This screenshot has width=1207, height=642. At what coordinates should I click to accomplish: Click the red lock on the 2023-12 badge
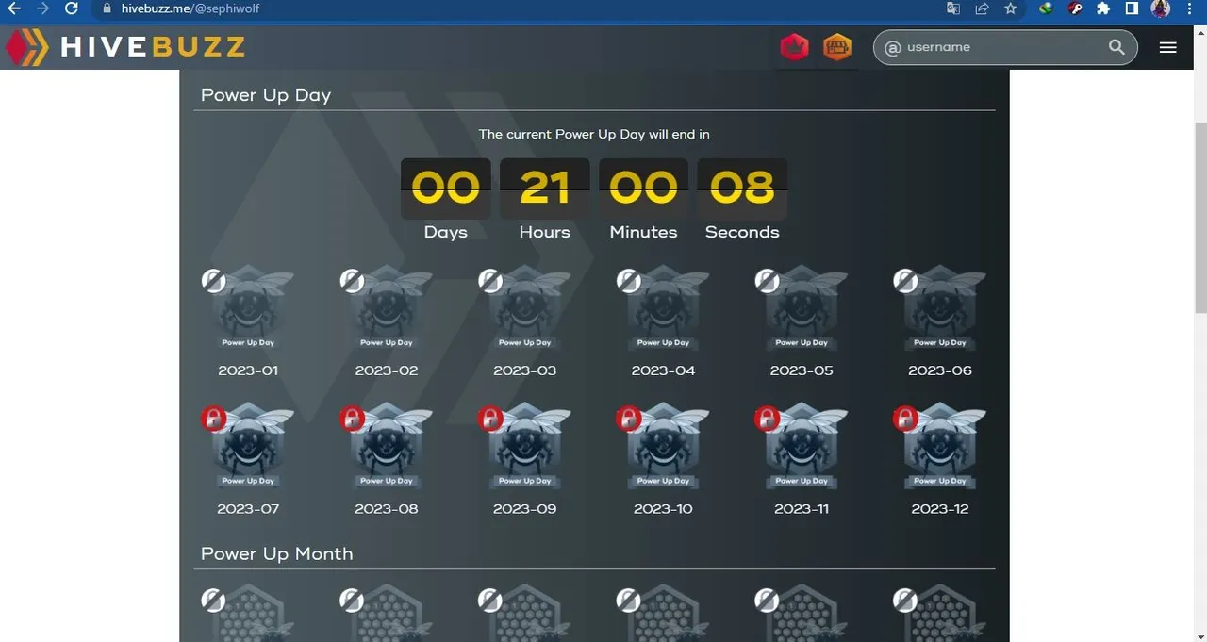point(905,418)
